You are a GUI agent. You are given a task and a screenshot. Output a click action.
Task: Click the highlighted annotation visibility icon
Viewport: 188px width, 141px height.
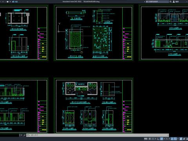(x=181, y=139)
